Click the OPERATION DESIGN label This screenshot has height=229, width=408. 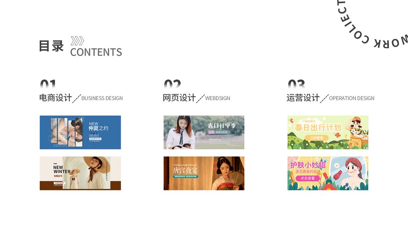351,98
